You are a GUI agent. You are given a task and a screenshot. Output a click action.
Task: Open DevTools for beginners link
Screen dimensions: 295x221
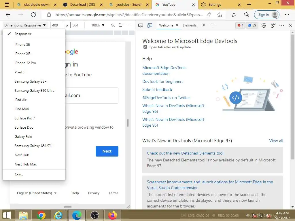(x=163, y=81)
